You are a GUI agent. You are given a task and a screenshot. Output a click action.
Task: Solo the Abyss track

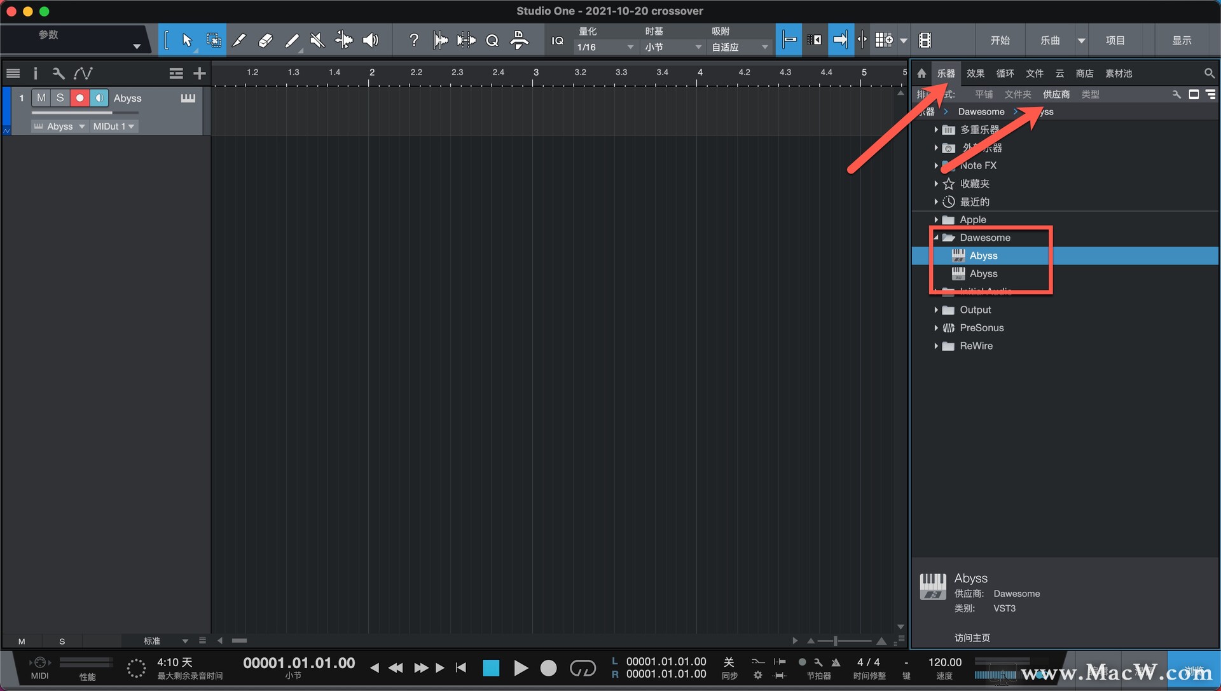[60, 98]
